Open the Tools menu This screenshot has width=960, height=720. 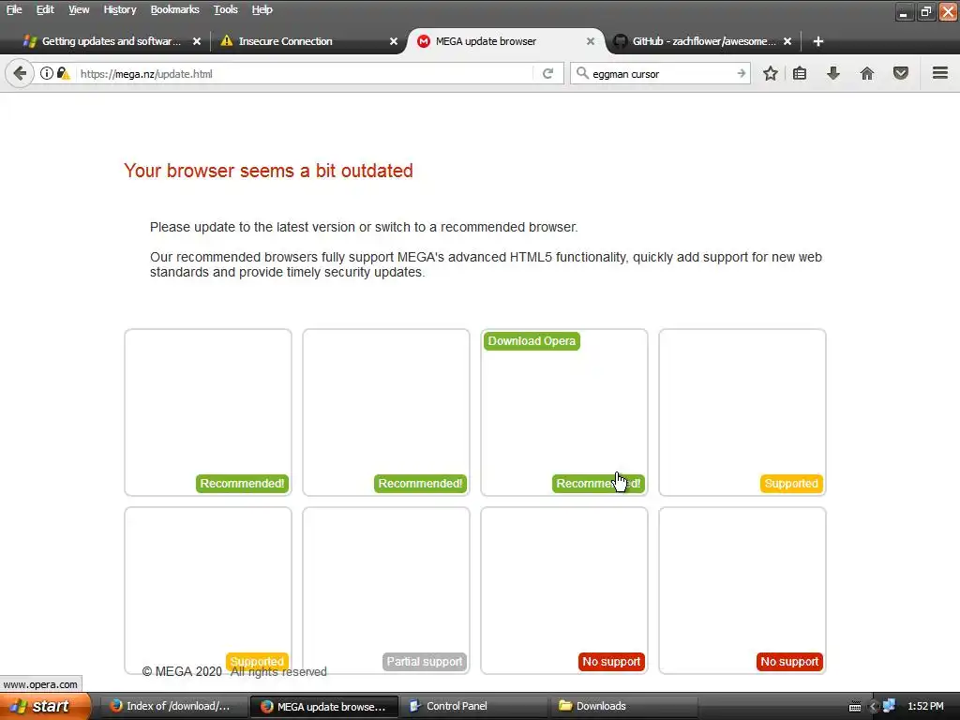pyautogui.click(x=225, y=9)
